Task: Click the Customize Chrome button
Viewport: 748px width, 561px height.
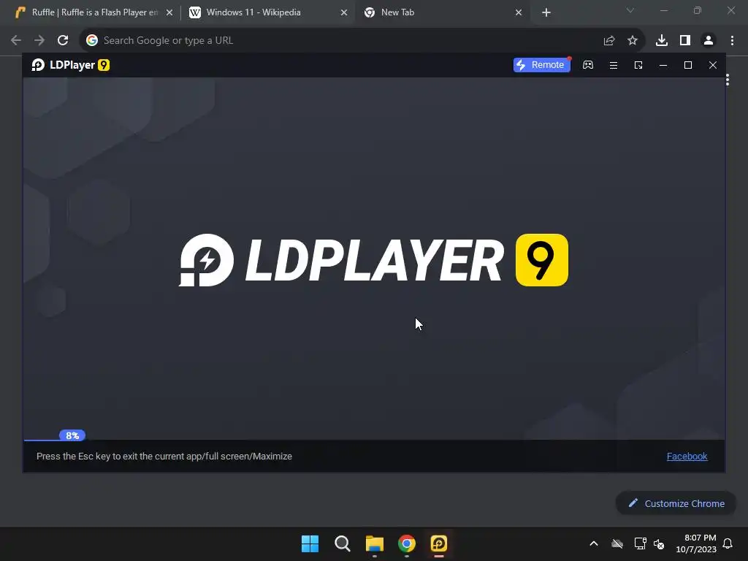Action: coord(676,503)
